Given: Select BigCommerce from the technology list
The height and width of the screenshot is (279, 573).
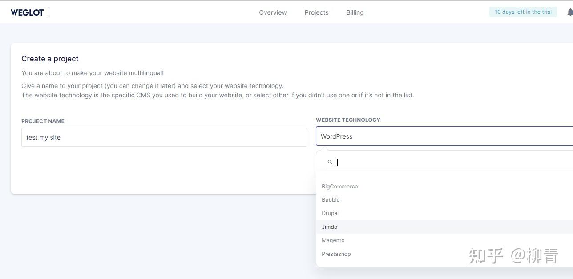Looking at the screenshot, I should pos(340,187).
